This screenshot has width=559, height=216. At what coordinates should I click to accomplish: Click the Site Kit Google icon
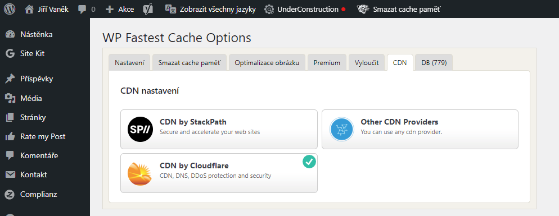10,54
